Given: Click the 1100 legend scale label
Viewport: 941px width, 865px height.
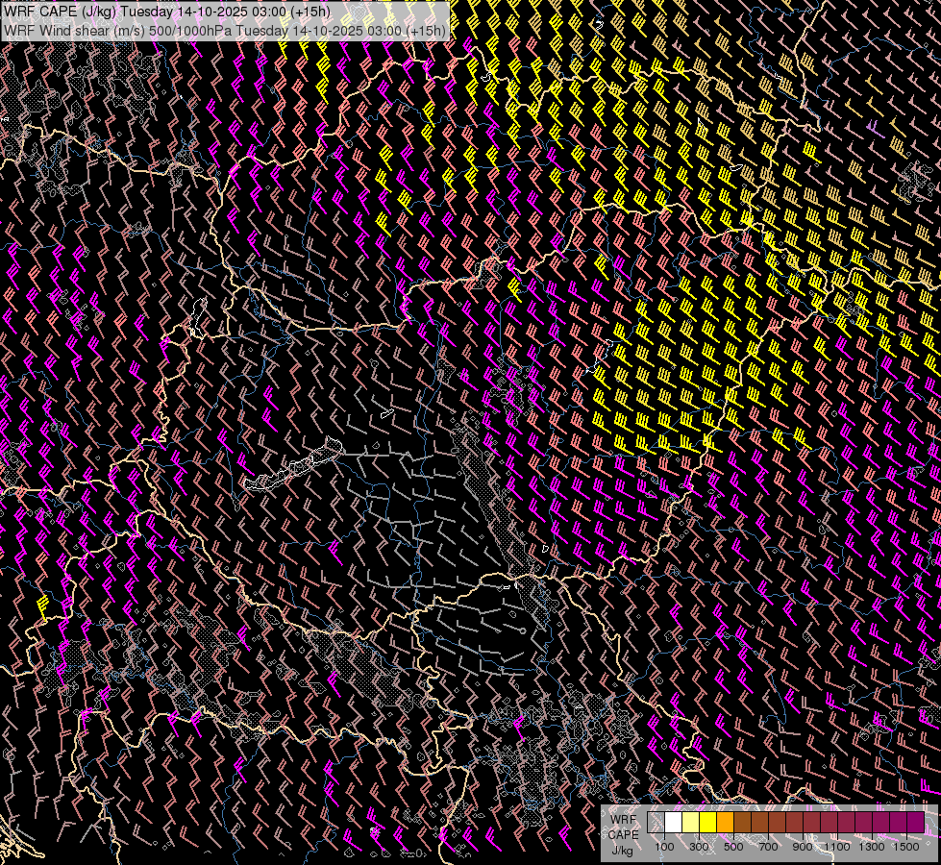Looking at the screenshot, I should pos(837,847).
